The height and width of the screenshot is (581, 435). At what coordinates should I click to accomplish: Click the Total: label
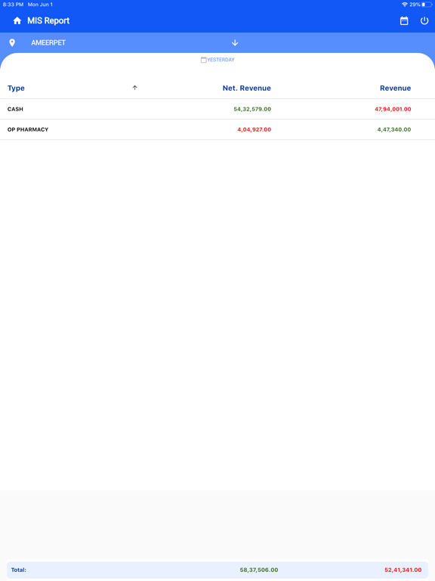tap(18, 570)
